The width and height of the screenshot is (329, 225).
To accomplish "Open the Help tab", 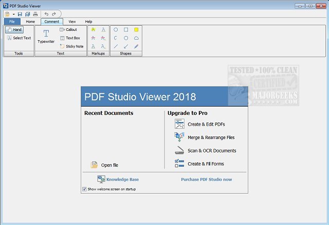I will (x=88, y=22).
